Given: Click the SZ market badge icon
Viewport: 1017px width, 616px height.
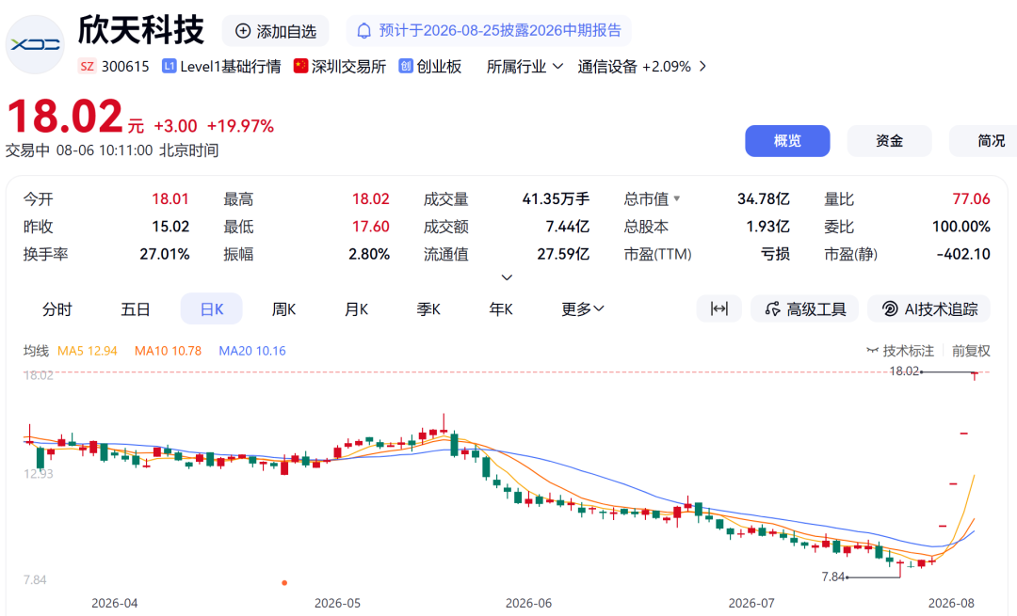Looking at the screenshot, I should (x=87, y=66).
